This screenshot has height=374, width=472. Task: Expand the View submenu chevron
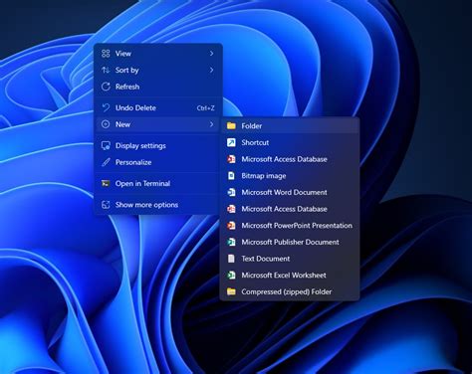[x=211, y=54]
